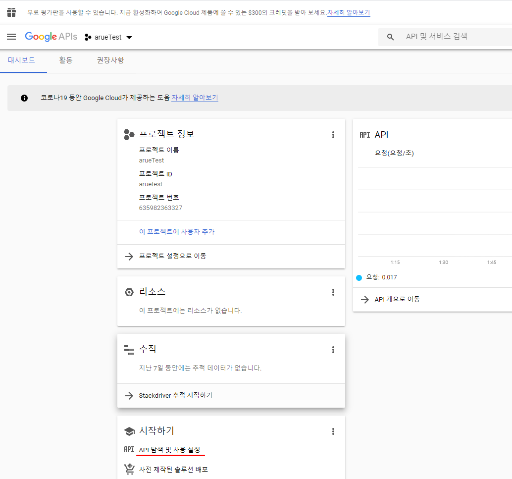
Task: Click the 1:15 time label on chart
Action: point(395,263)
